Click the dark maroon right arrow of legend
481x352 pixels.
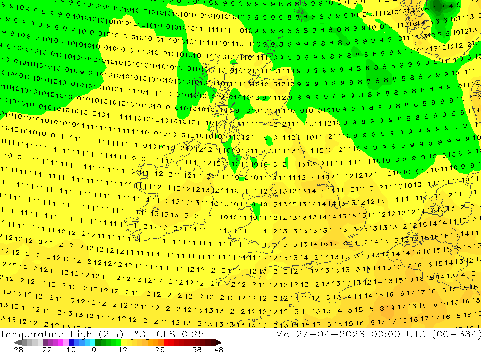point(219,342)
